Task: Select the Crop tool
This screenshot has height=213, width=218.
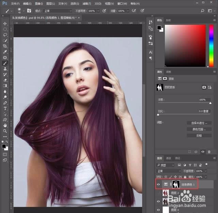Action: click(x=5, y=46)
